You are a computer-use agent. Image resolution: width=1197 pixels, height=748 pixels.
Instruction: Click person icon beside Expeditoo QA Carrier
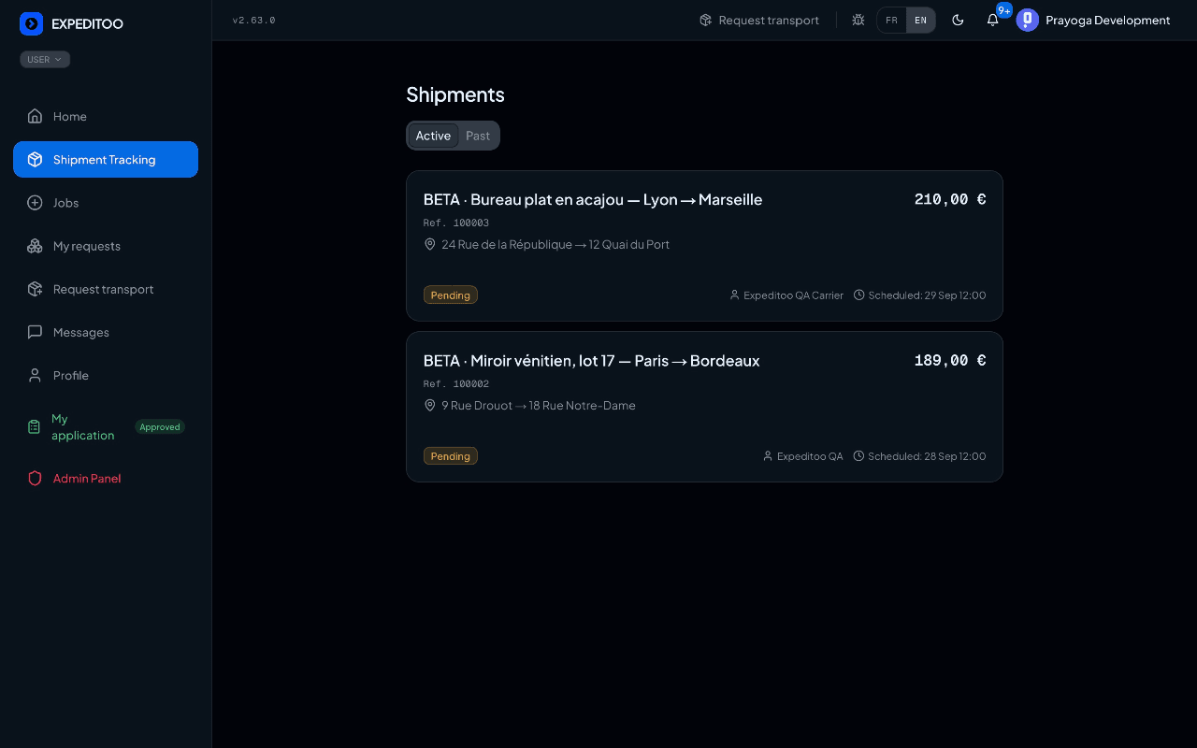(735, 295)
